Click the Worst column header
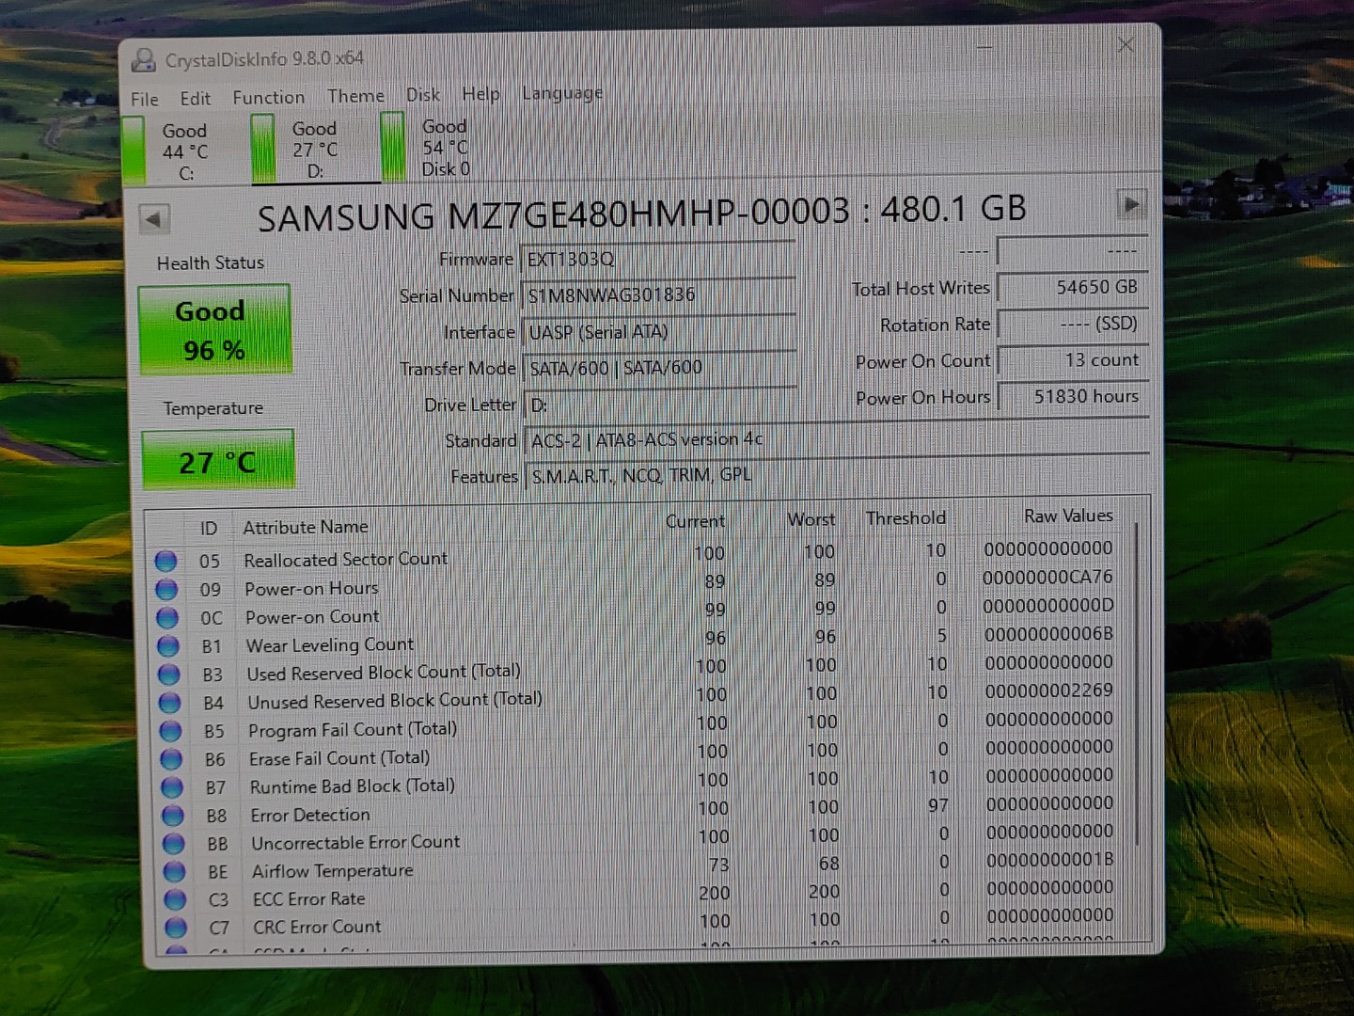1354x1016 pixels. [x=811, y=519]
